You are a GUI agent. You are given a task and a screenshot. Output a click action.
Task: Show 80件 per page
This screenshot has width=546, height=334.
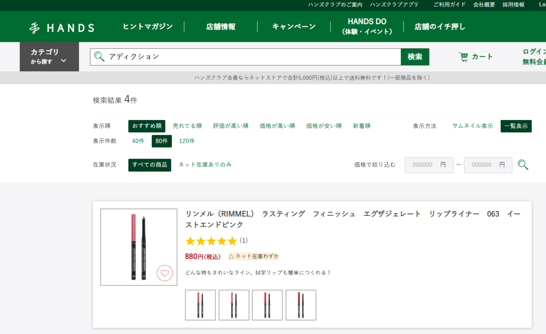[x=162, y=141]
